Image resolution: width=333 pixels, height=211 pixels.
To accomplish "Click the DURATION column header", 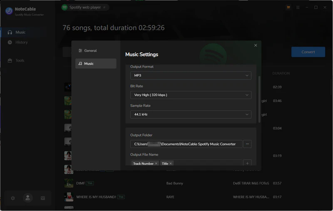I will click(x=281, y=73).
